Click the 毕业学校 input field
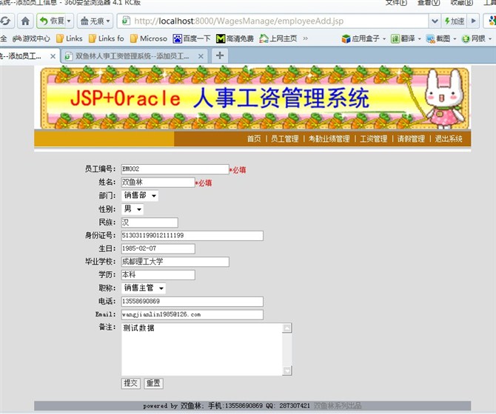This screenshot has width=496, height=414. point(175,262)
